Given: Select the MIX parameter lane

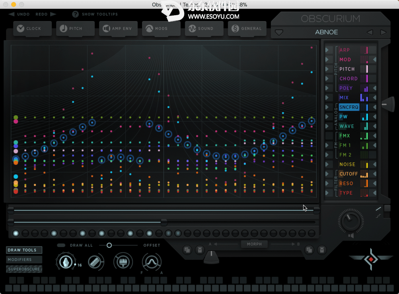Looking at the screenshot, I should 344,98.
